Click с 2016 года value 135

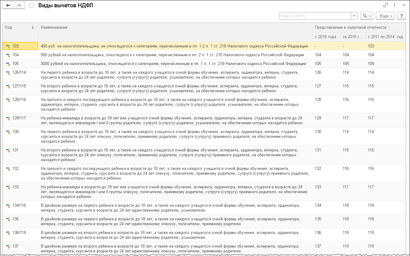[x=318, y=219]
